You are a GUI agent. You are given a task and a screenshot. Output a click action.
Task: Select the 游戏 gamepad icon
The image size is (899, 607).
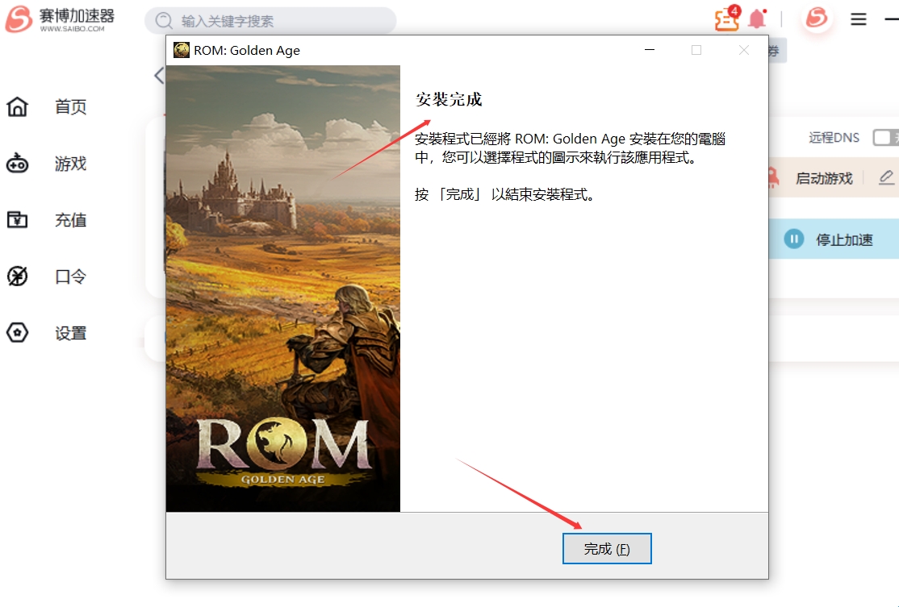pos(17,163)
